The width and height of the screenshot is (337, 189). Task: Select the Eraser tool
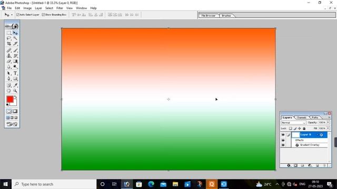9,61
